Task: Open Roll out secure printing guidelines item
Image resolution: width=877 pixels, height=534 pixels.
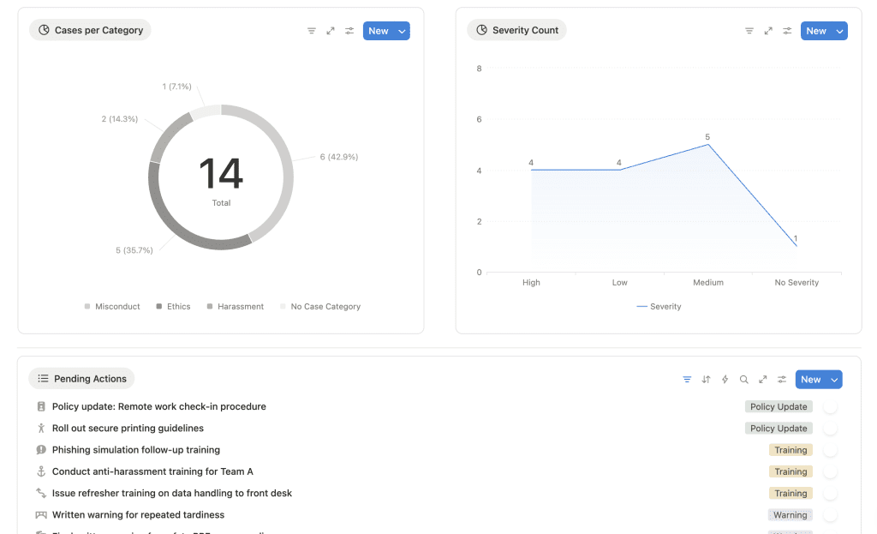Action: 128,429
